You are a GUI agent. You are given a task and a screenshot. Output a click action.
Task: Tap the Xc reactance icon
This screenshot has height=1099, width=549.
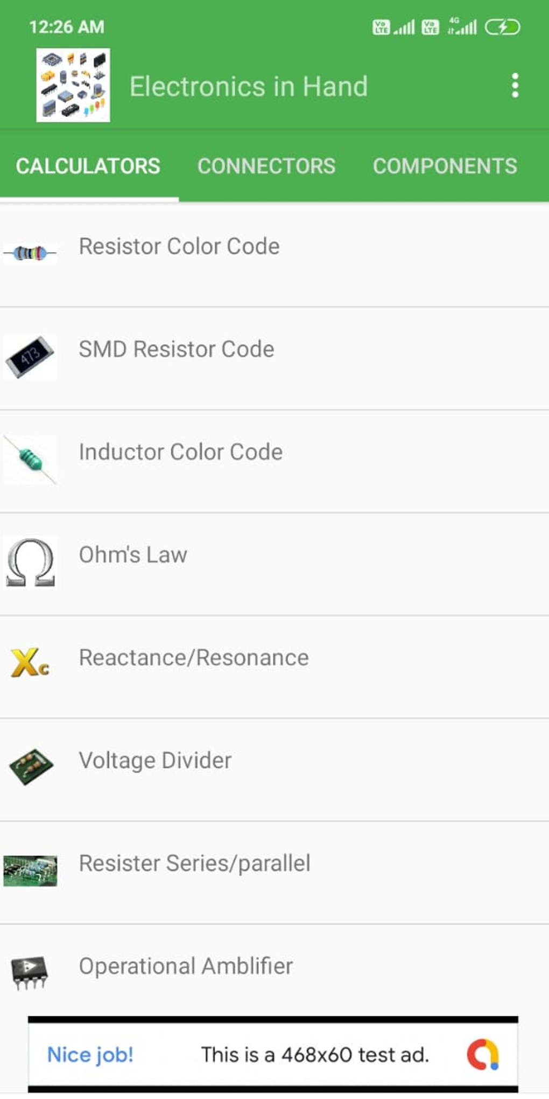pos(30,663)
